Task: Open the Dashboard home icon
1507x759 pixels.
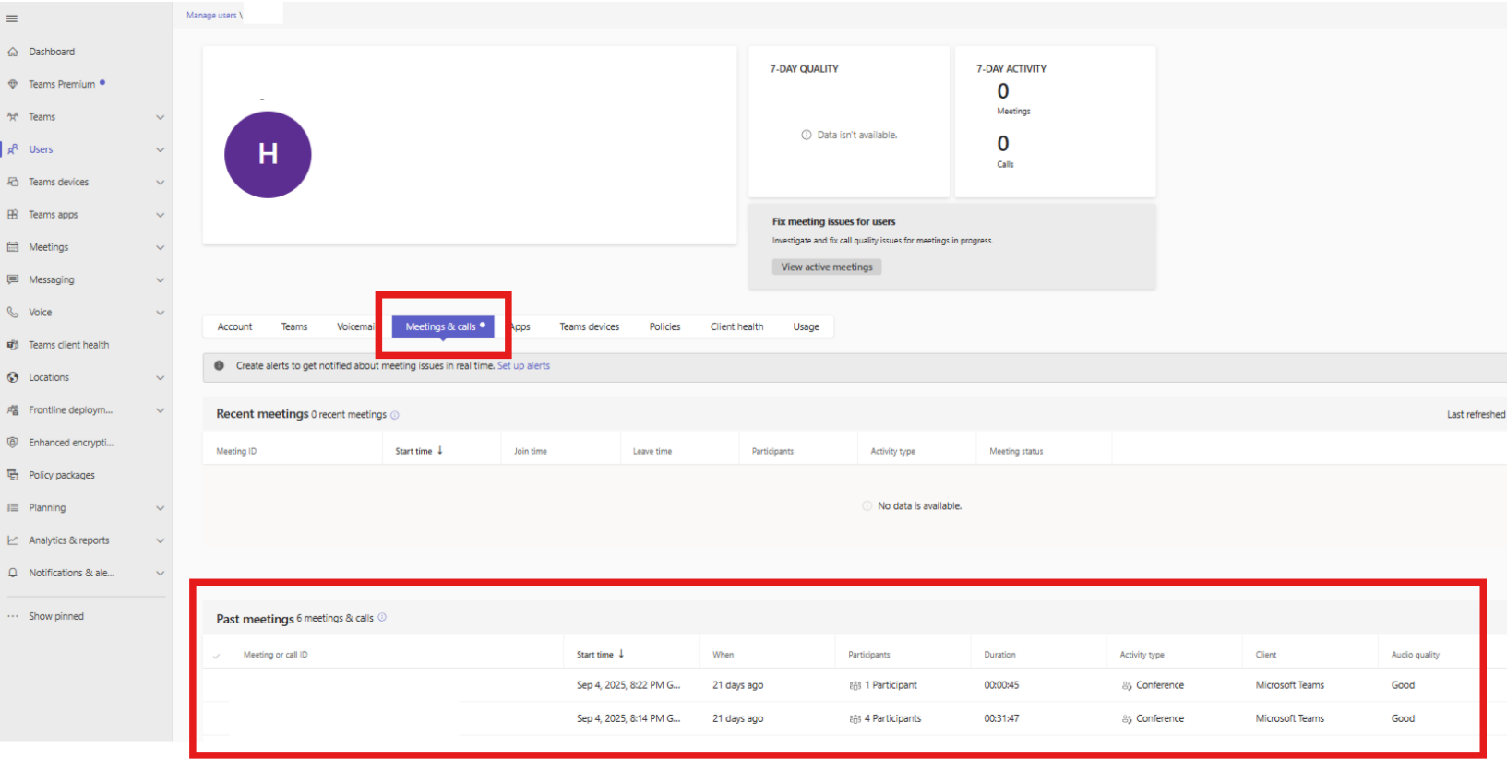Action: click(13, 52)
